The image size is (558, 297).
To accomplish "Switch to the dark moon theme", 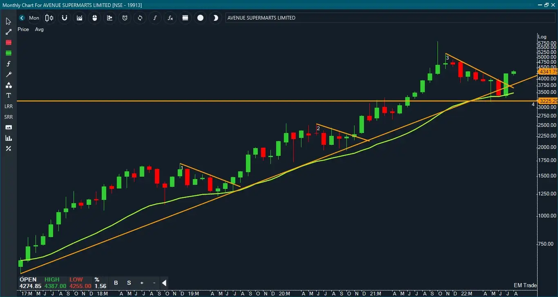I will click(215, 18).
